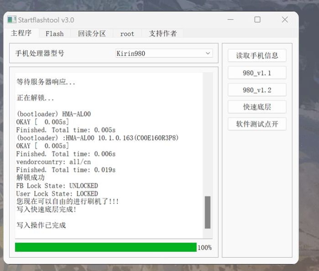Go to the root tab

click(127, 33)
